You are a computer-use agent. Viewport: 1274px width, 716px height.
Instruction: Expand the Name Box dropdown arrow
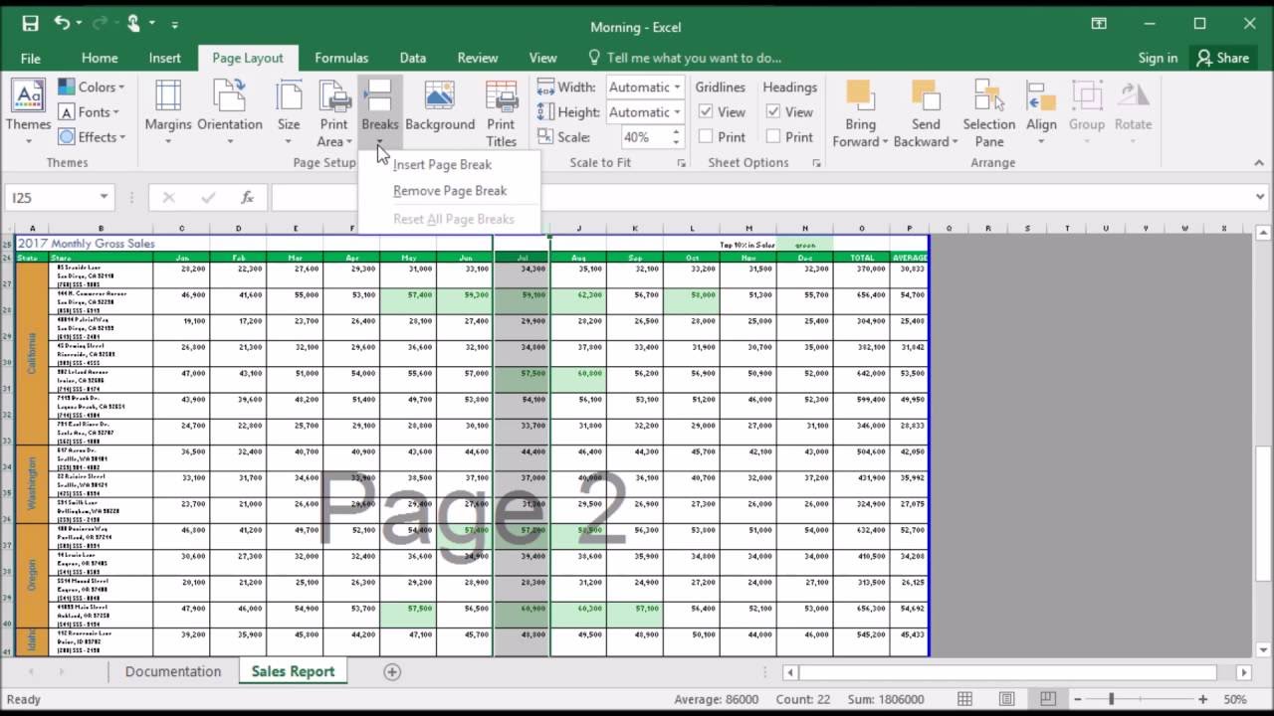coord(104,197)
